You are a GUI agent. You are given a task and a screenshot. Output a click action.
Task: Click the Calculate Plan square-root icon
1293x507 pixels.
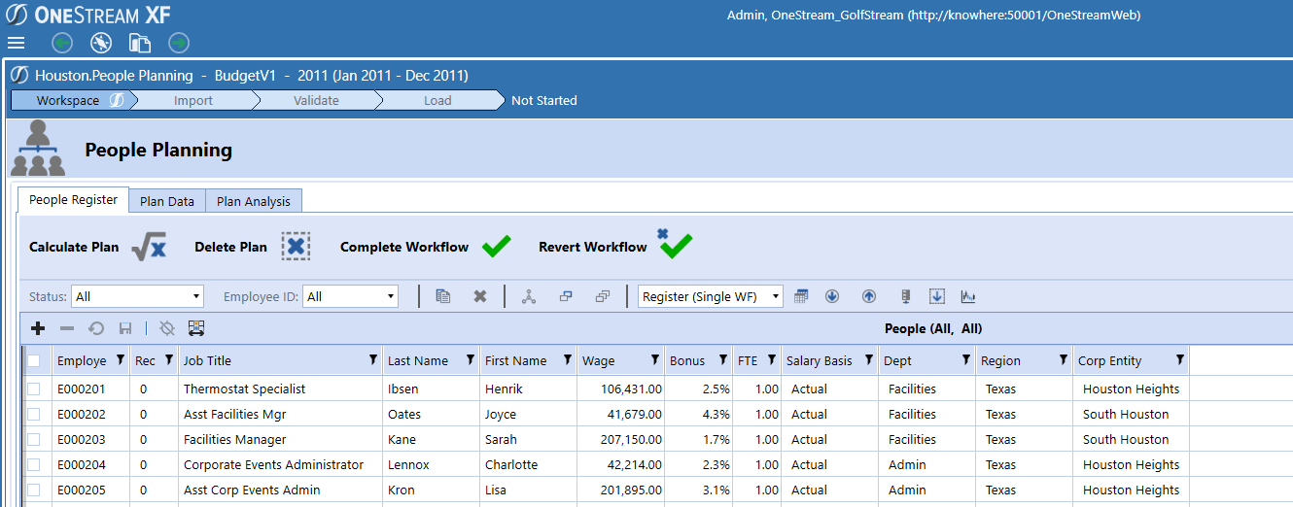[149, 247]
